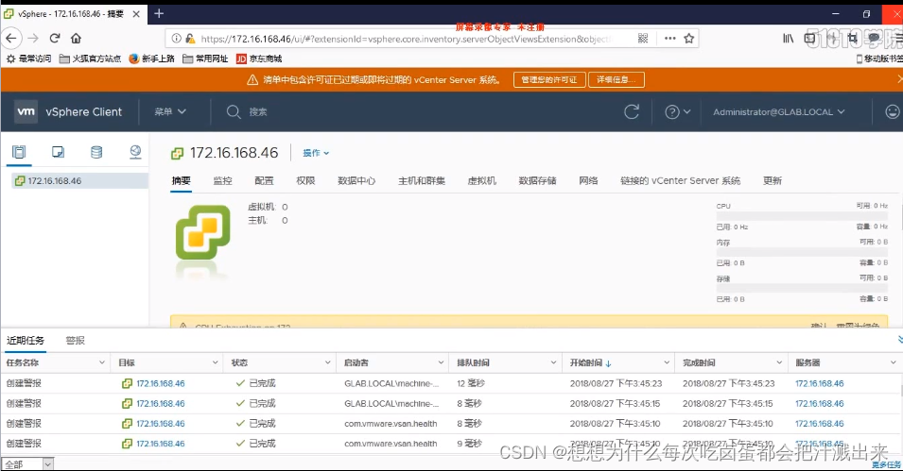Open the Networking inventory view icon
This screenshot has width=903, height=471.
pos(135,152)
